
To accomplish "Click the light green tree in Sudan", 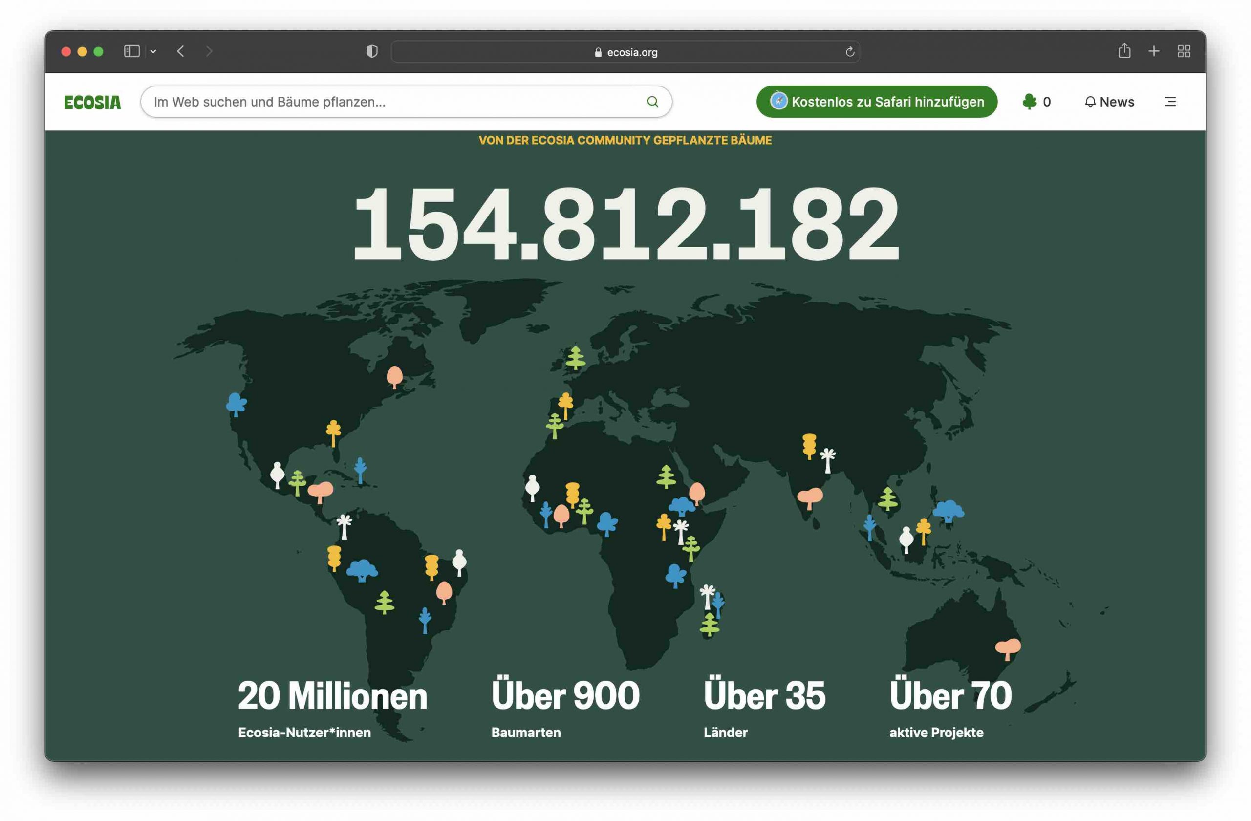I will pyautogui.click(x=666, y=477).
